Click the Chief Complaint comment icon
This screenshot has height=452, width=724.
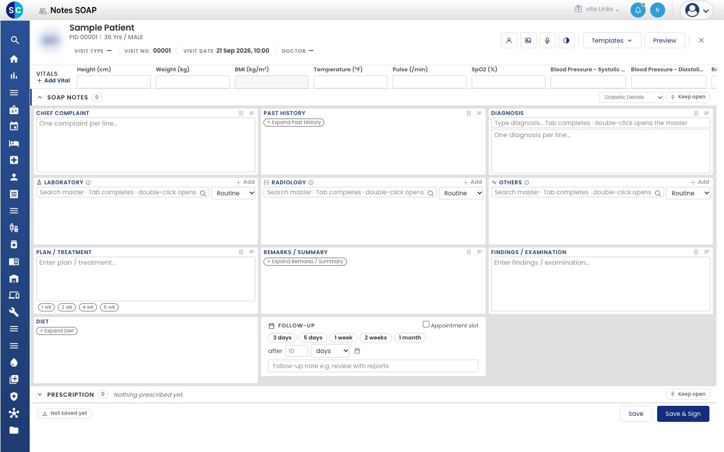pyautogui.click(x=252, y=114)
